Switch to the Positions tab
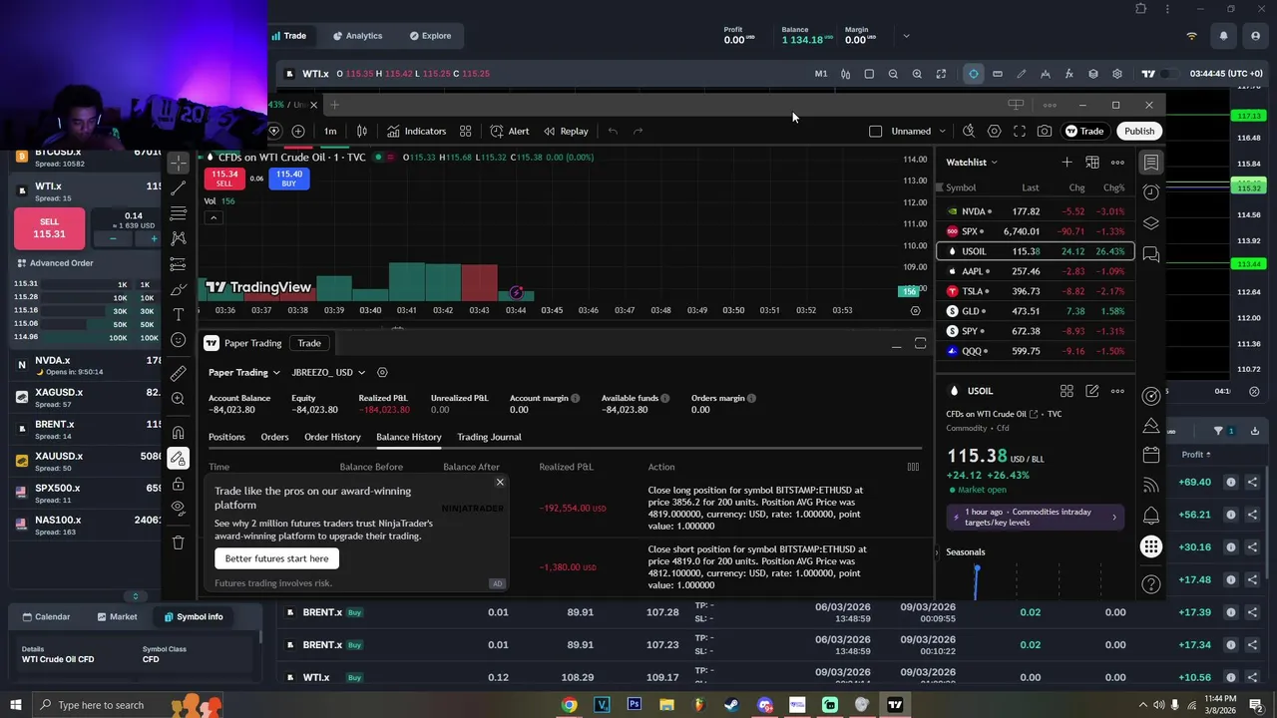 pos(226,437)
